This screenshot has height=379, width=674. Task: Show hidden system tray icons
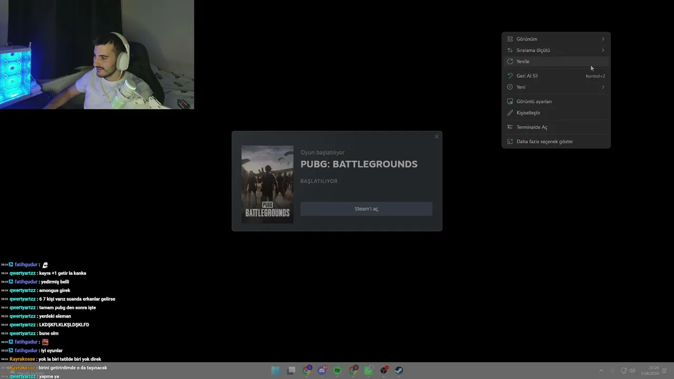click(x=601, y=371)
